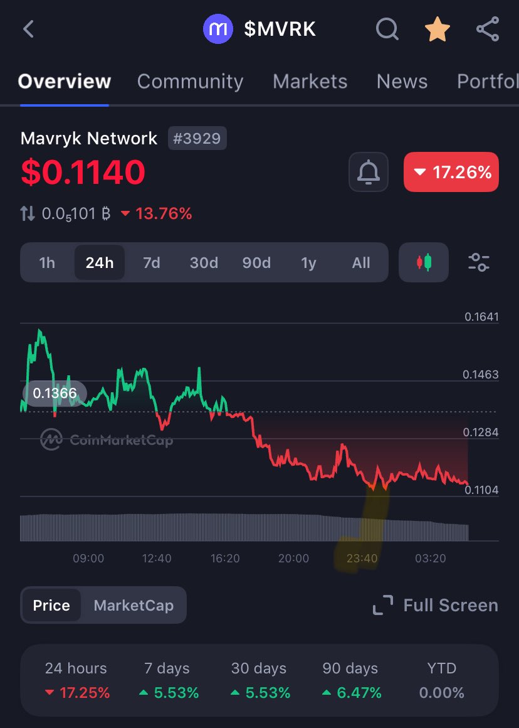Switch chart to MarketCap mode
The image size is (519, 728).
click(x=134, y=605)
